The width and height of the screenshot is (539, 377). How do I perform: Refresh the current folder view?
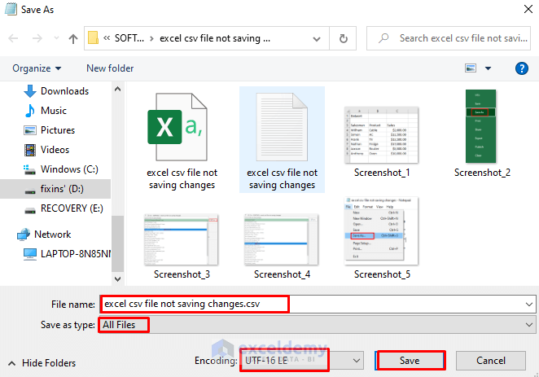coord(343,38)
